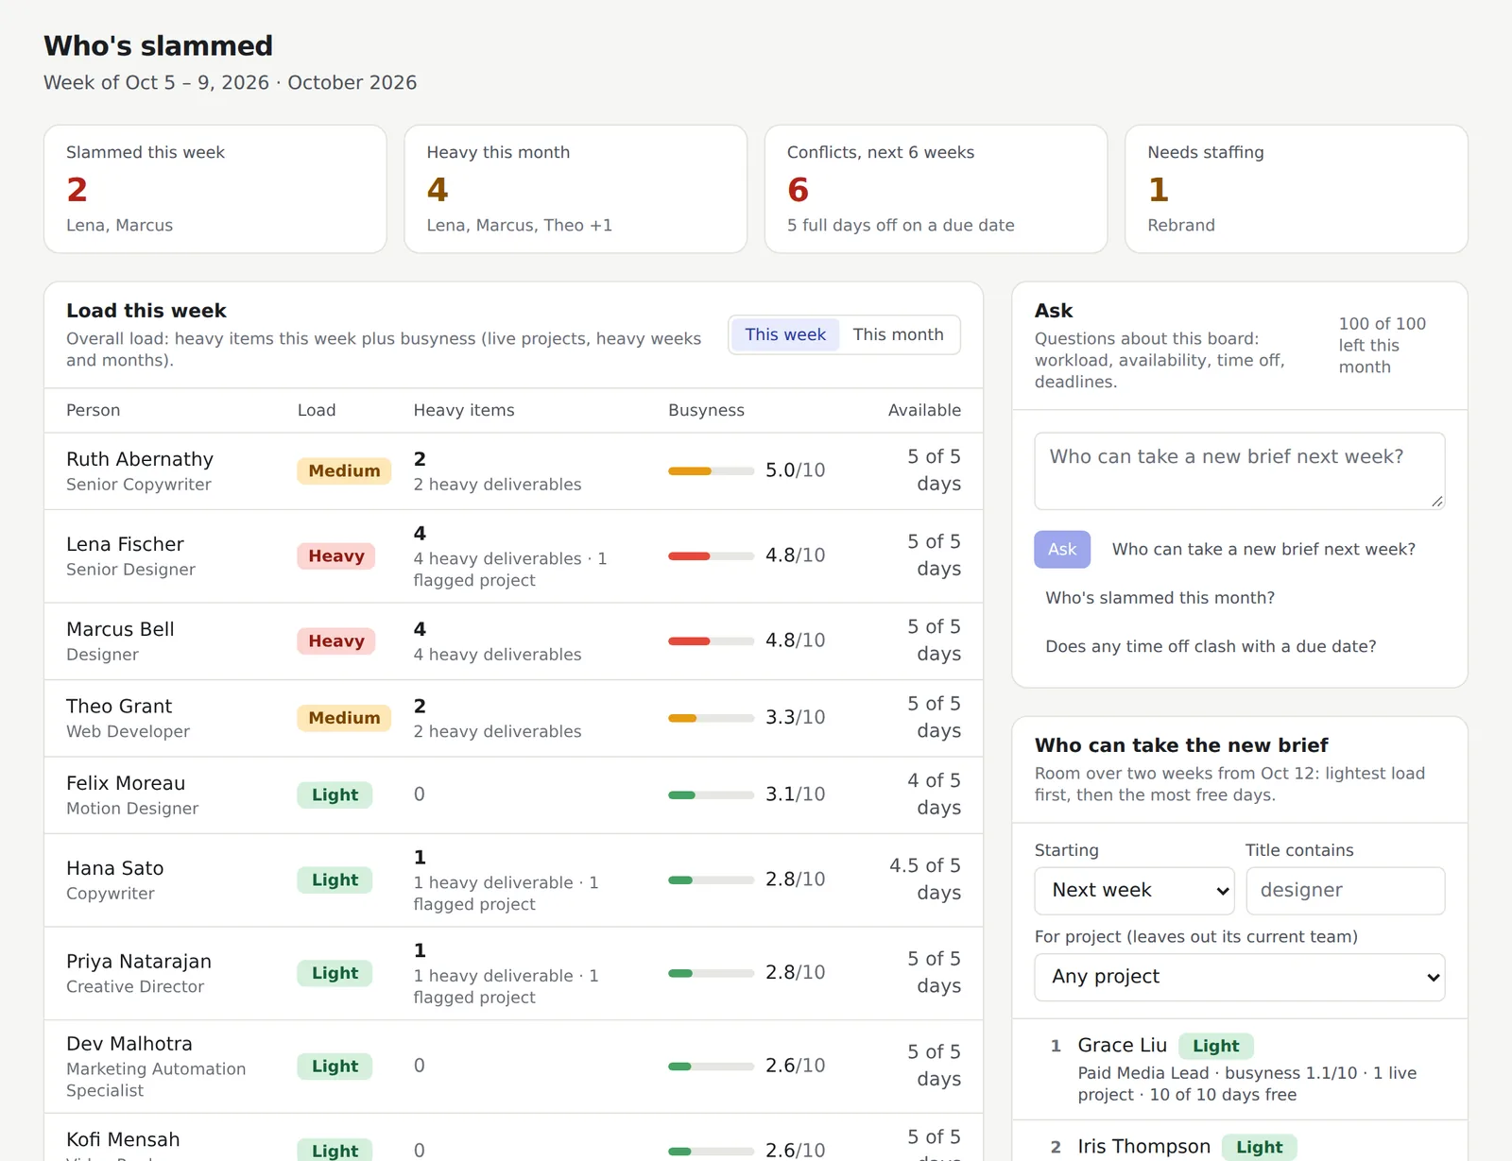This screenshot has height=1161, width=1512.
Task: Open the Starting dropdown set to Next week
Action: click(x=1134, y=891)
